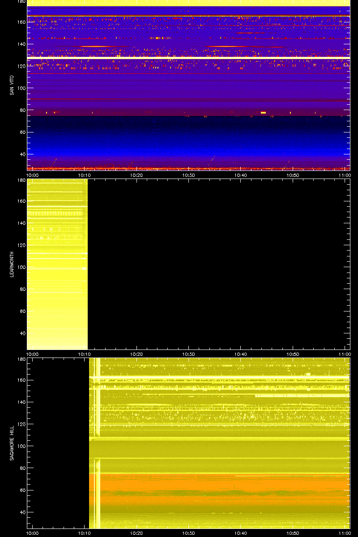358x537 pixels.
Task: Click 11:00 tick under San Vito panel
Action: point(345,175)
